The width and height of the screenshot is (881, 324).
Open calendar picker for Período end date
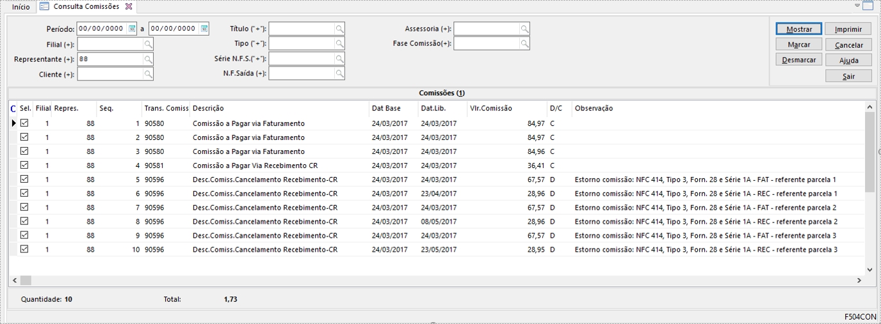click(x=204, y=29)
